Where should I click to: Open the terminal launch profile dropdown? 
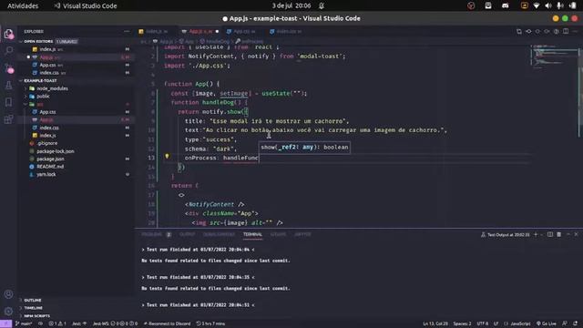(542, 235)
